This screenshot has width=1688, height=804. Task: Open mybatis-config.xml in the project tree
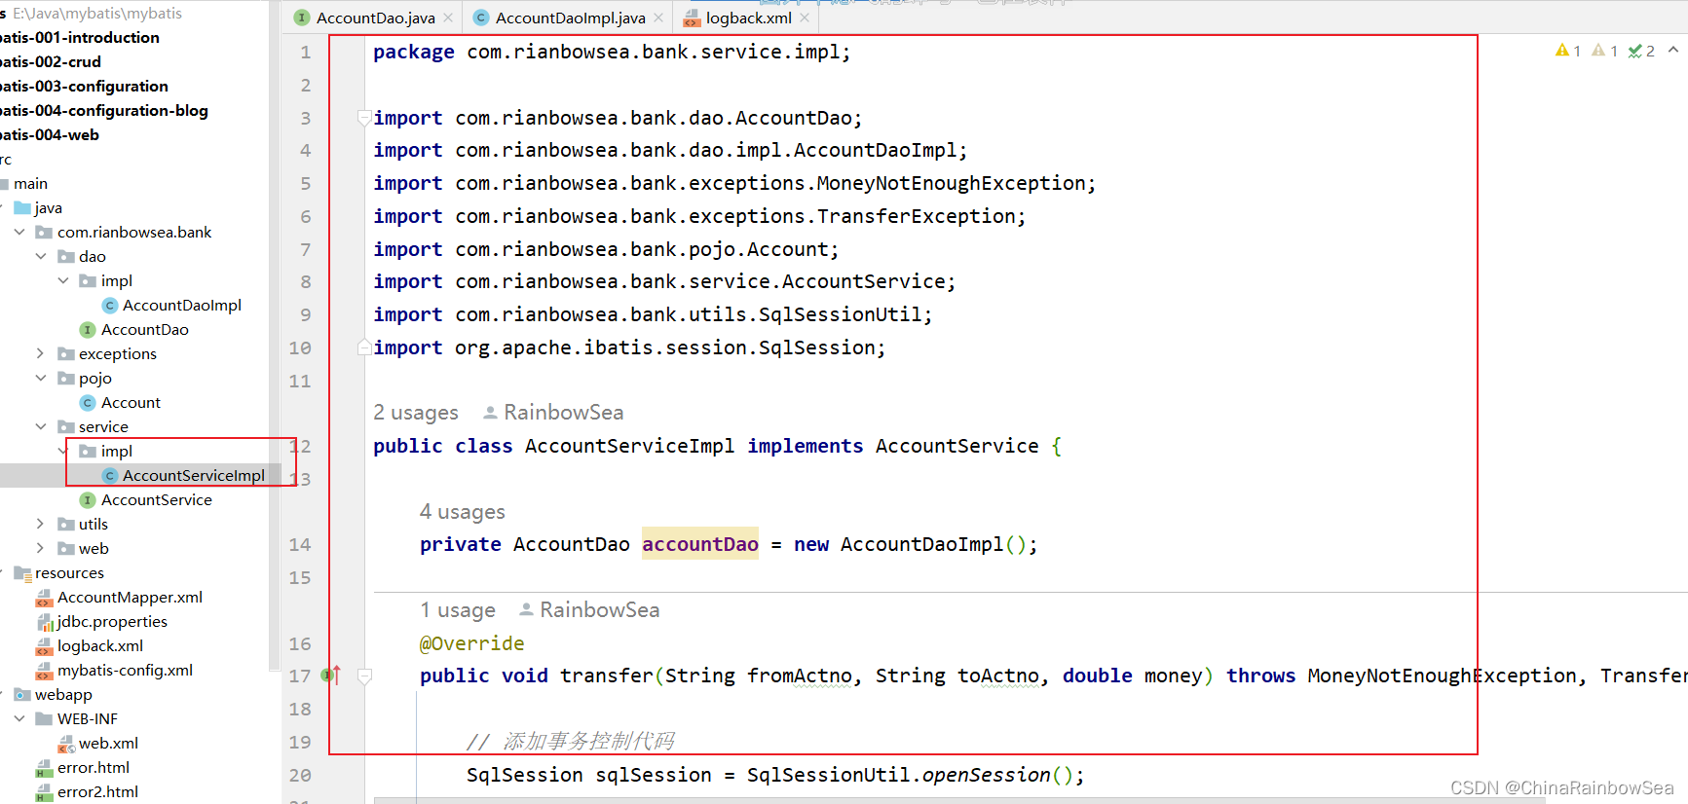click(x=125, y=671)
